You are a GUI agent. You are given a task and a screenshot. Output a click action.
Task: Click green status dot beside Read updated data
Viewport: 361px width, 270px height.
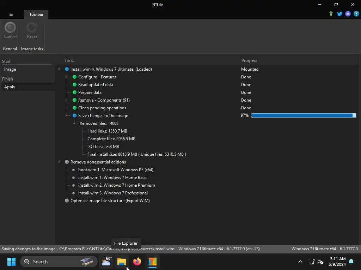tap(74, 84)
